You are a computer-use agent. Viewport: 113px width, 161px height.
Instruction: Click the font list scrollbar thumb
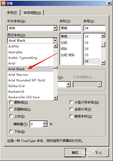click(55, 67)
